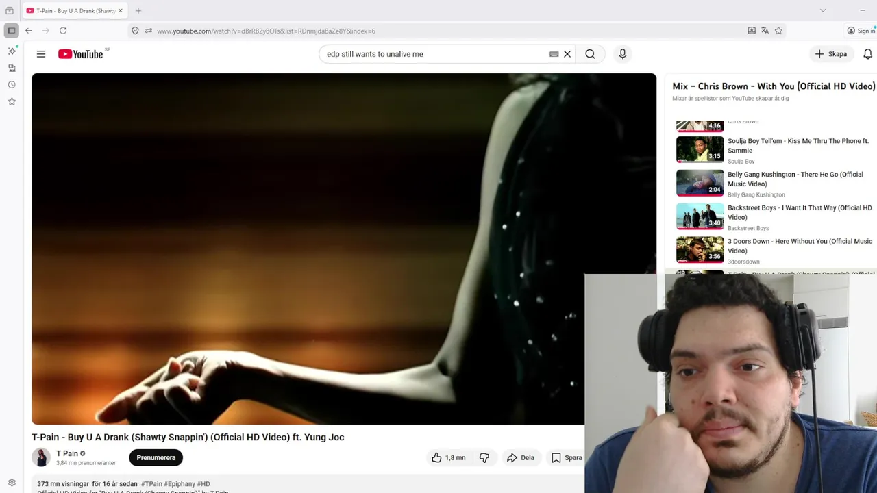Share the video using Dela button
Viewport: 877px width, 493px height.
520,457
